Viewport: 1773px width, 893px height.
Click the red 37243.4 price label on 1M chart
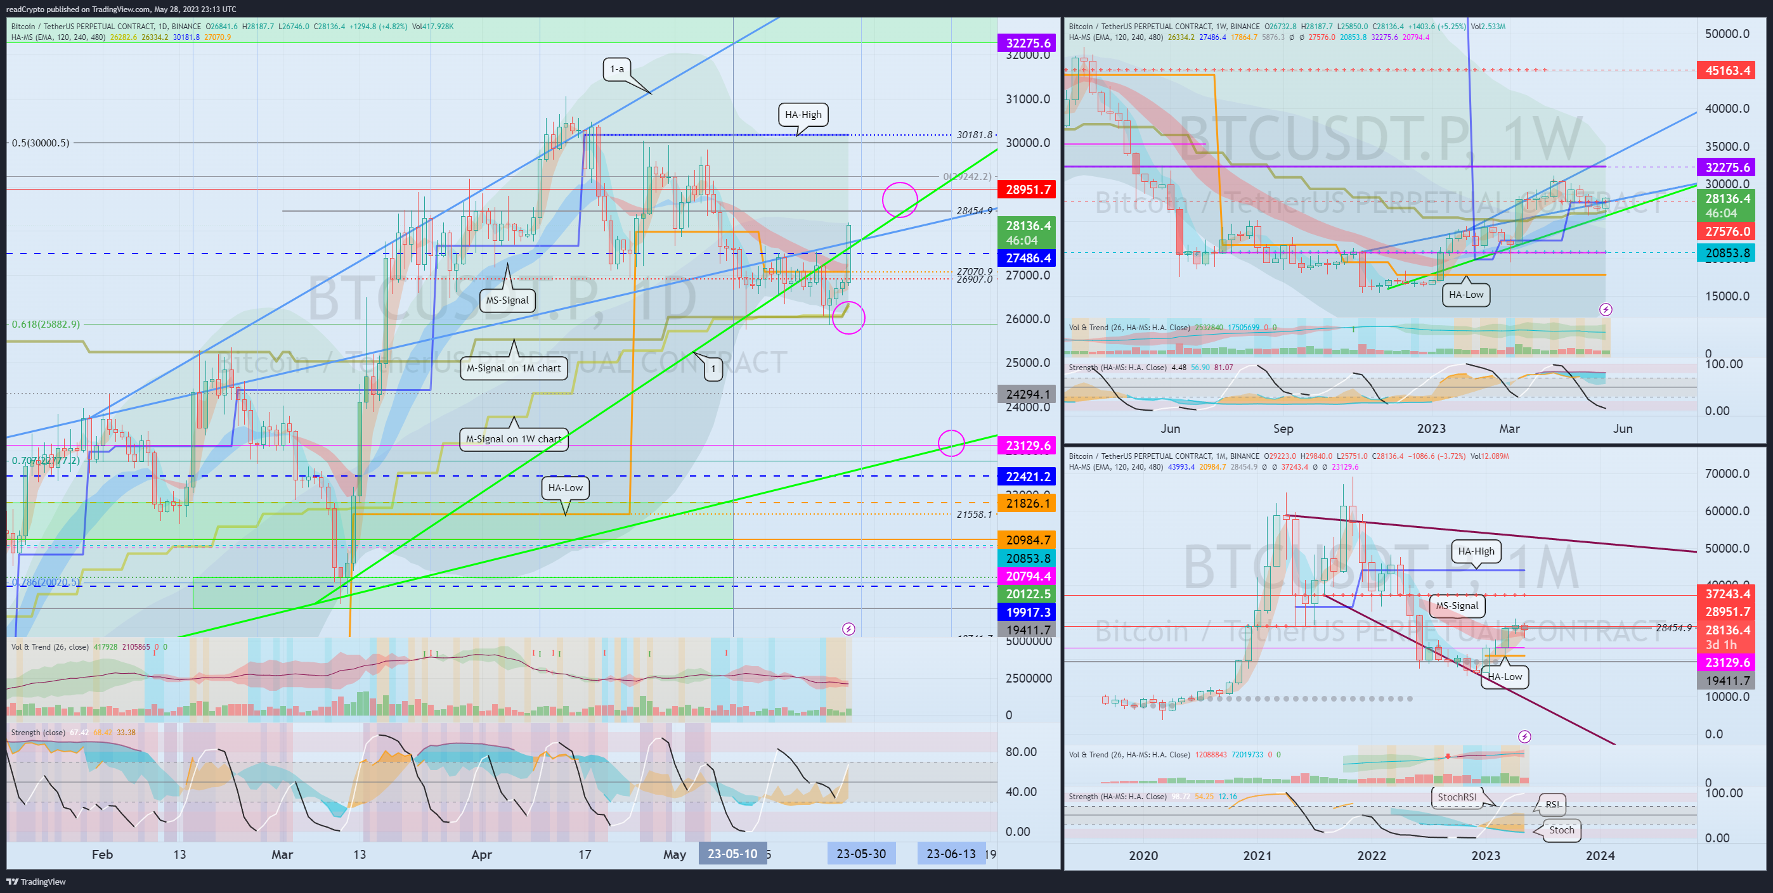pyautogui.click(x=1727, y=594)
